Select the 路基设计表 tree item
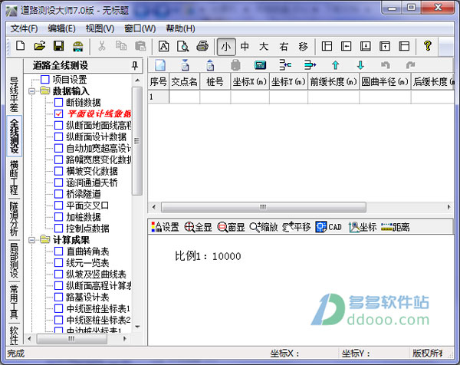460x365 pixels. [87, 297]
